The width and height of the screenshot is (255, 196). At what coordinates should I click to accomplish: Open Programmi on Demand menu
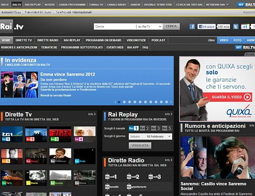104,40
